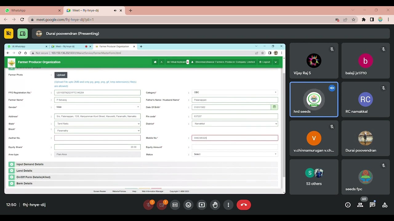Open the Chrome profile avatar
This screenshot has width=394, height=221.
(380, 19)
